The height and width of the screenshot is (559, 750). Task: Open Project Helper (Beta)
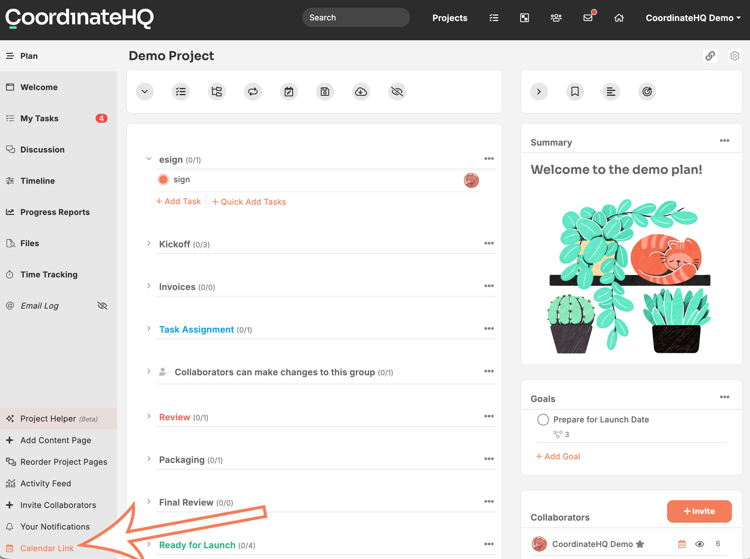[x=59, y=418]
